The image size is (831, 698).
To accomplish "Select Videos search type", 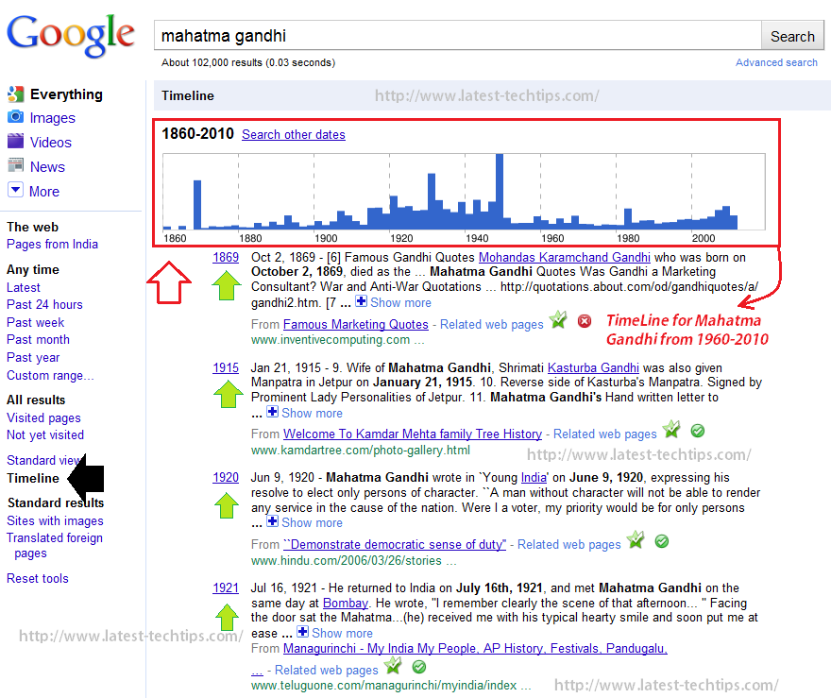I will (50, 142).
